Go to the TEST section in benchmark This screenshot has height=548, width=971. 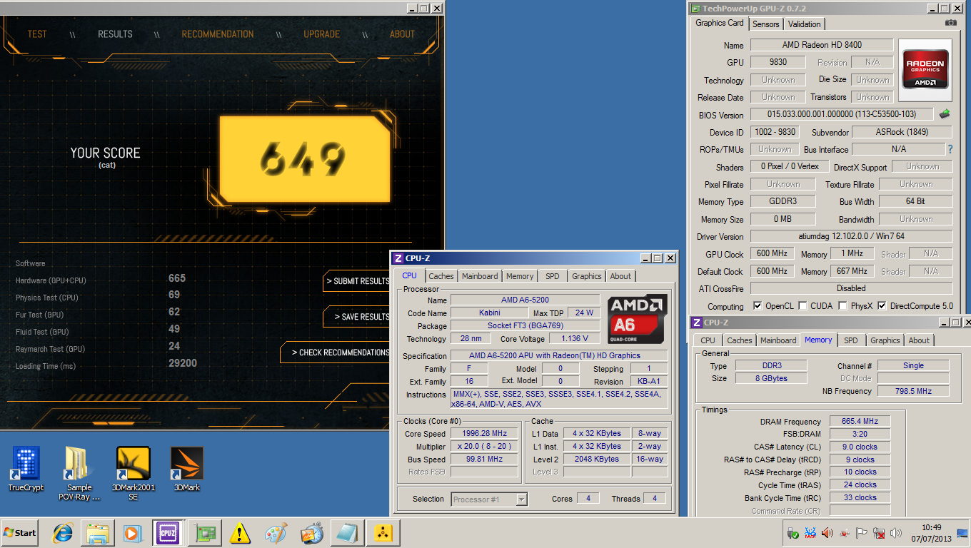coord(37,34)
